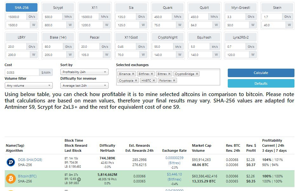Click the Exchange Rate column header
This screenshot has width=304, height=191.
click(x=174, y=151)
